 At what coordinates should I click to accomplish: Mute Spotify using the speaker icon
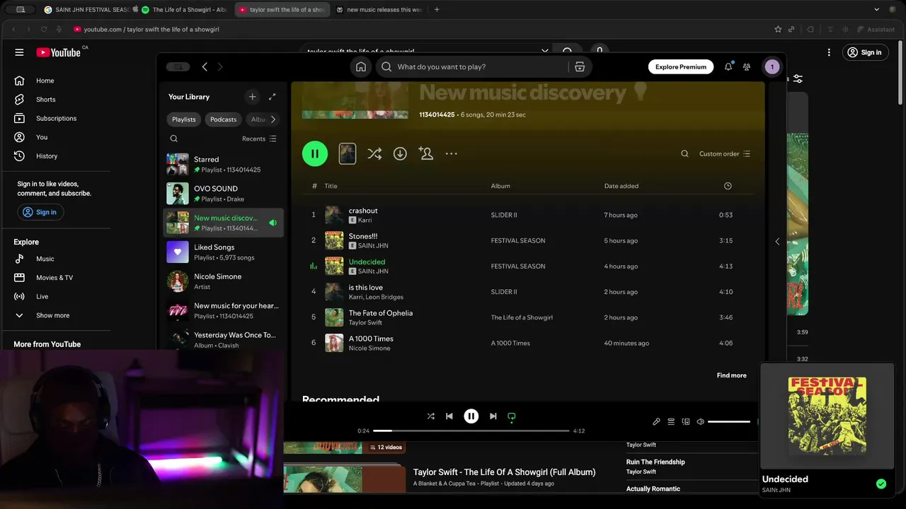click(x=701, y=421)
